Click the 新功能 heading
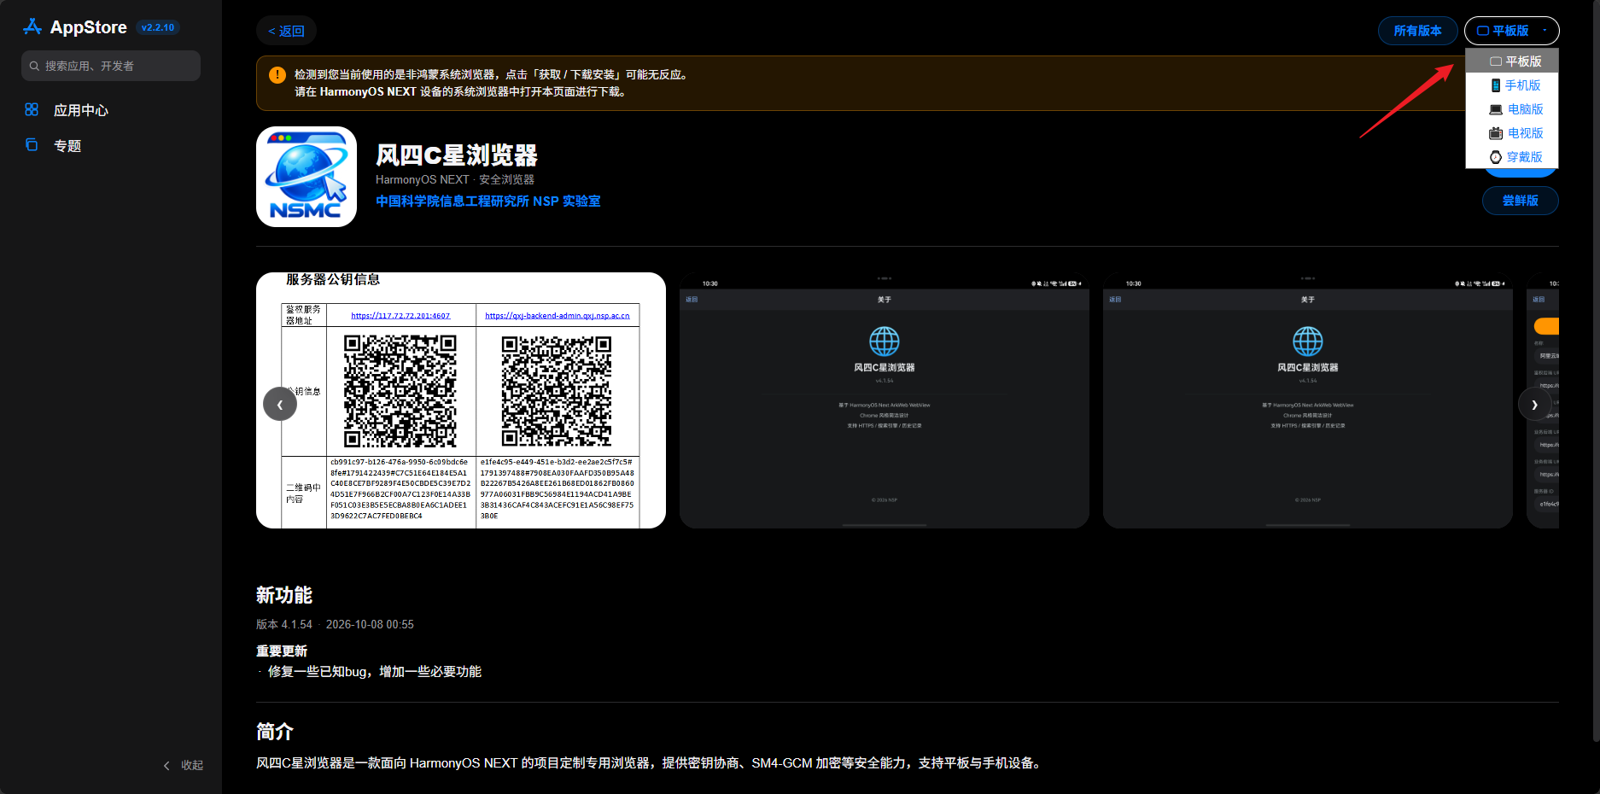Screen dimensions: 1600x794 284,595
